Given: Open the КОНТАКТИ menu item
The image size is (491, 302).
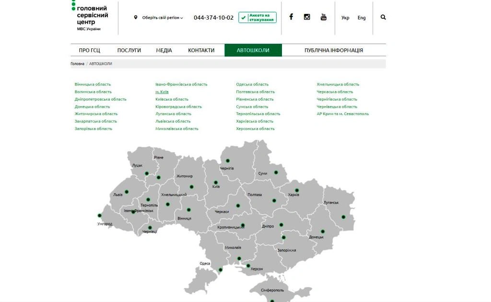Looking at the screenshot, I should click(201, 50).
